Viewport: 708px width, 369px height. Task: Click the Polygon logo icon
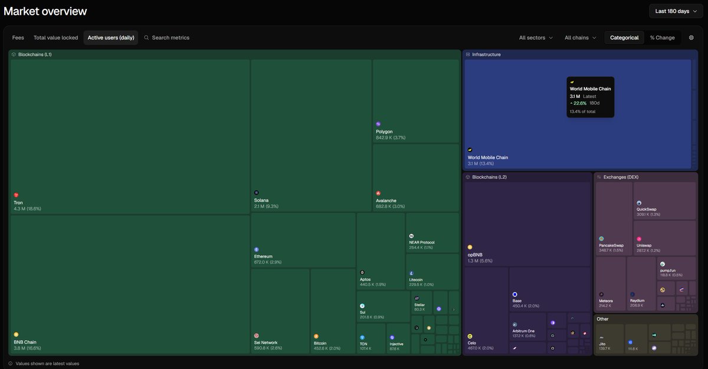click(378, 124)
